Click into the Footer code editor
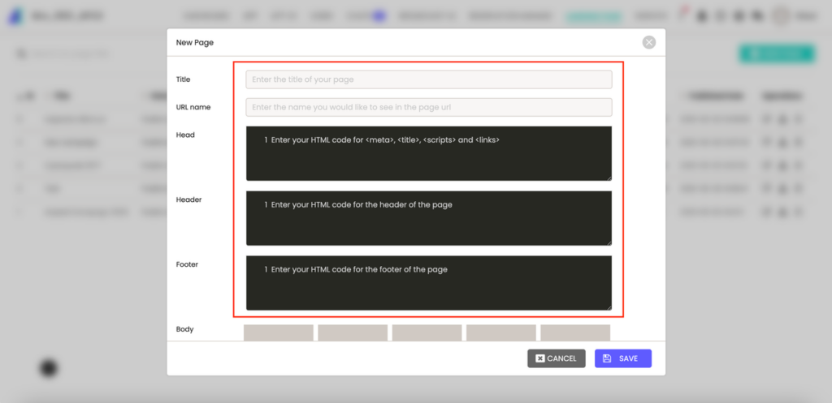832x403 pixels. point(428,283)
